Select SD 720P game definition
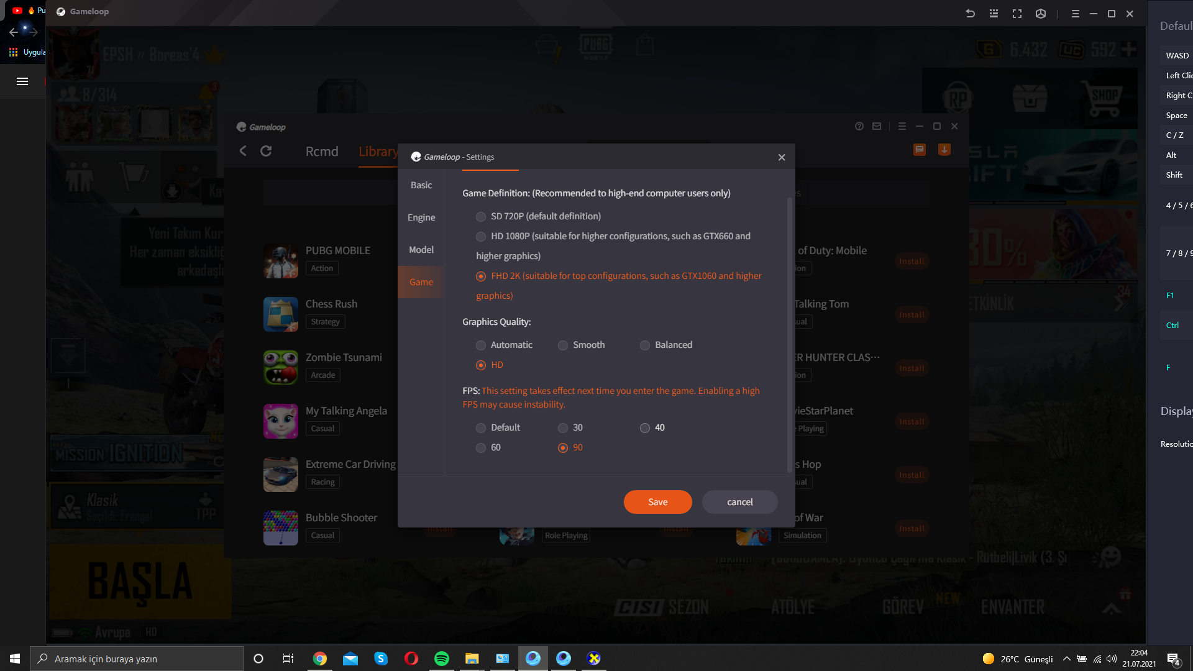Viewport: 1193px width, 671px height. point(481,217)
